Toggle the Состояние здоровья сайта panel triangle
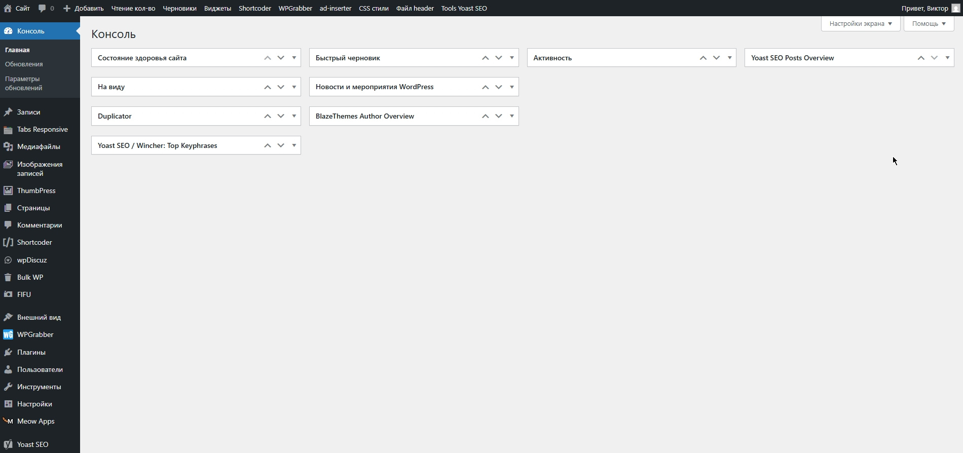 [294, 58]
